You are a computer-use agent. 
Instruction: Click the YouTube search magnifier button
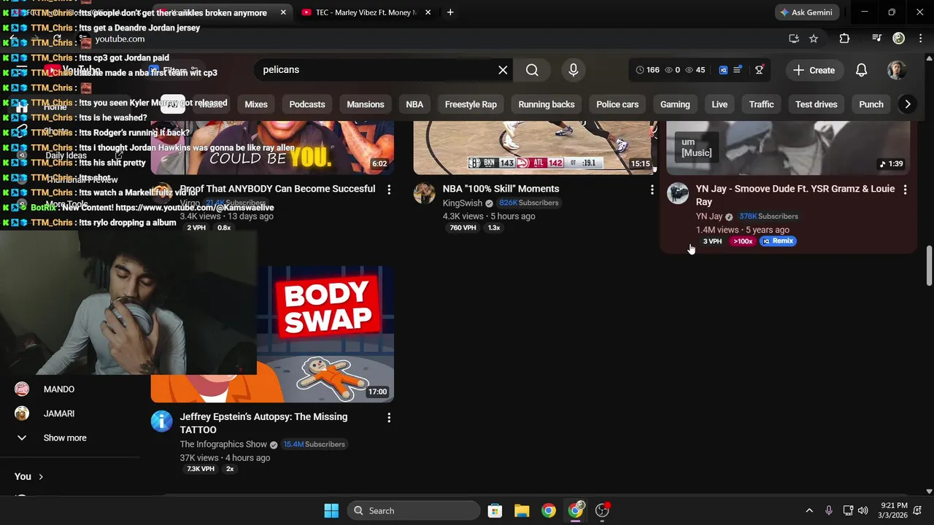coord(532,70)
